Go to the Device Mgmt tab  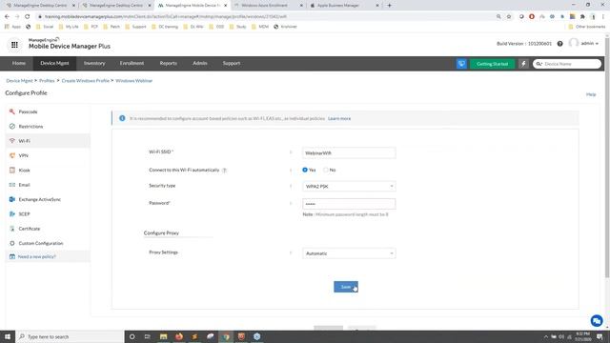click(54, 63)
